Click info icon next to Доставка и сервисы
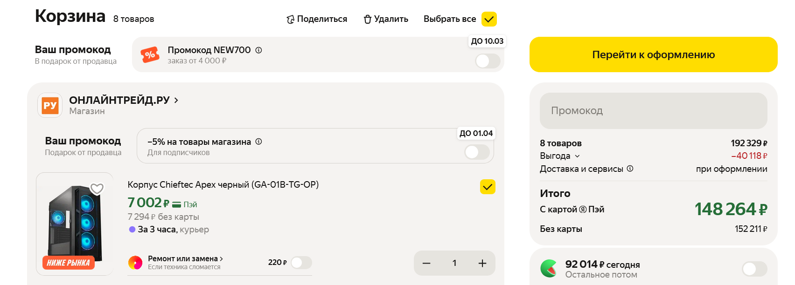The image size is (795, 285). click(630, 169)
